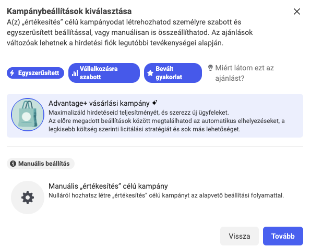
Task: Click the Manuális beállítás label chip
Action: pos(41,164)
